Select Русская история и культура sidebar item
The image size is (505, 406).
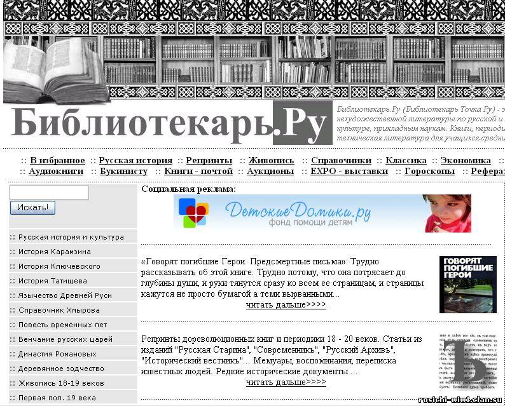pos(73,237)
